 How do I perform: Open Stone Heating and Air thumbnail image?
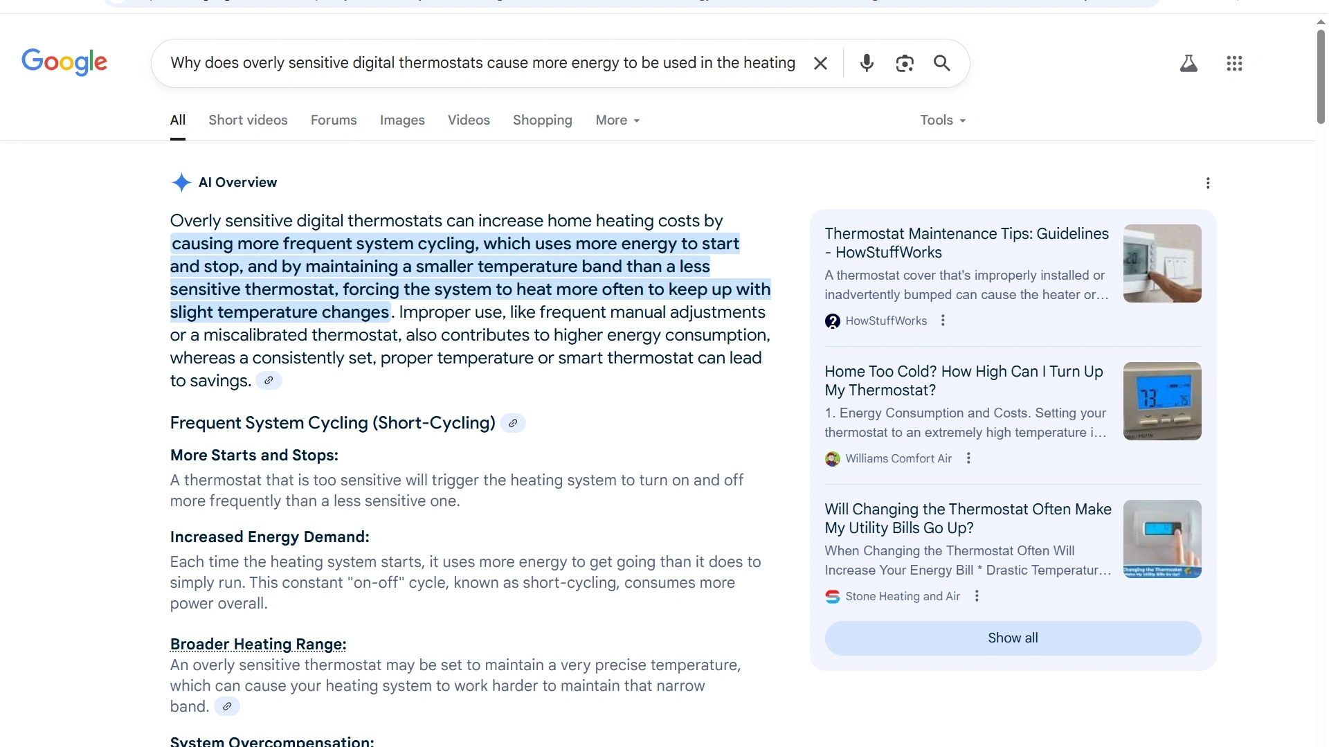[1162, 539]
